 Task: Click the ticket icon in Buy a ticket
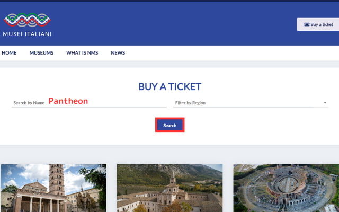click(x=307, y=24)
